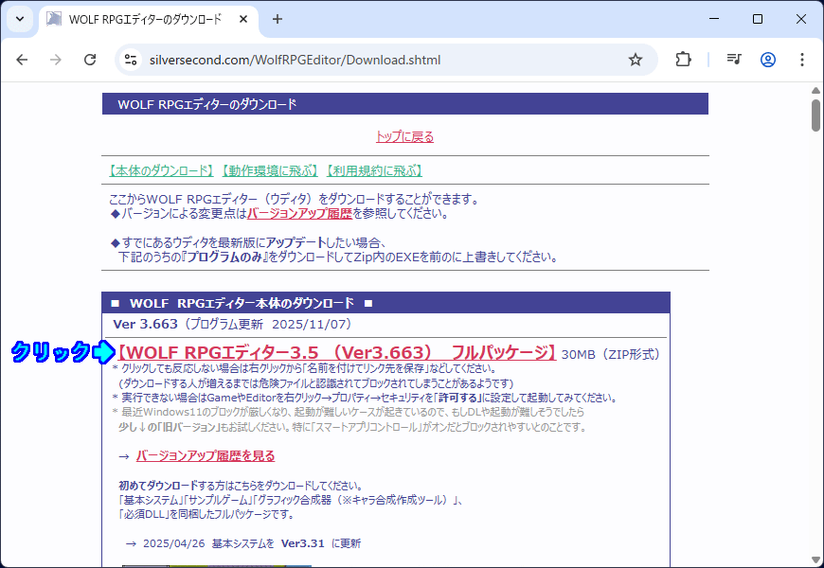Click the scrollbar down arrow
Image resolution: width=824 pixels, height=568 pixels.
coord(815,559)
